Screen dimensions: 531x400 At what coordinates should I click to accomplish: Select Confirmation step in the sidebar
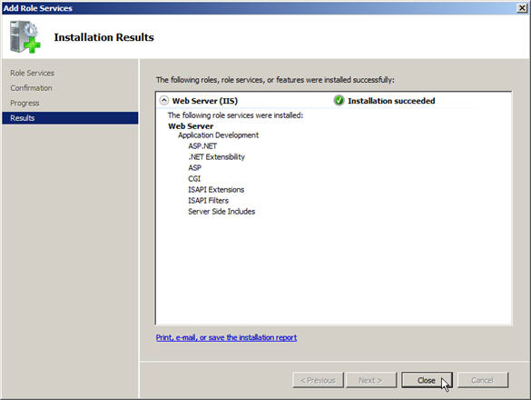[31, 88]
